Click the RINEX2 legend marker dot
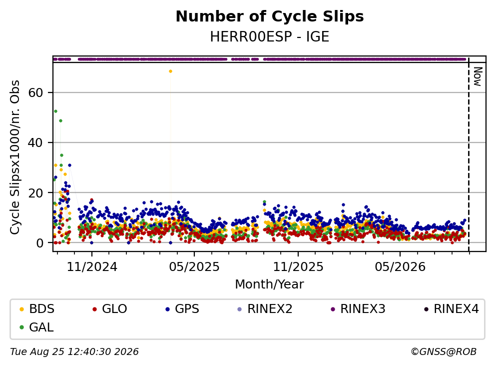Screen dimensions: 496x367 [239, 309]
